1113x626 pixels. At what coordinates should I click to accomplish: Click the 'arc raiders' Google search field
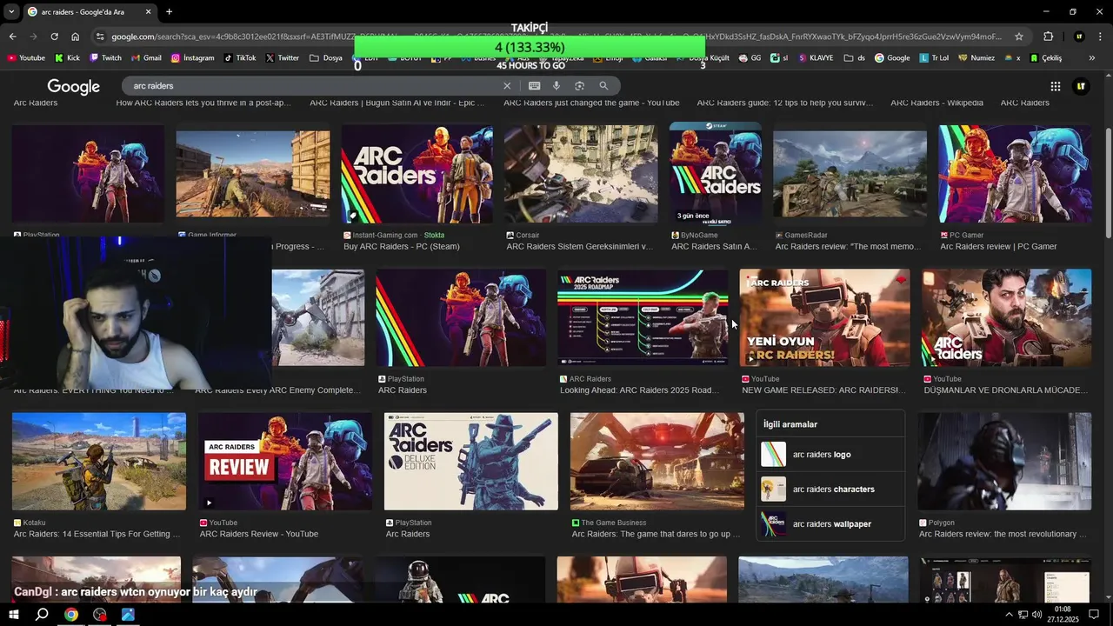(311, 86)
